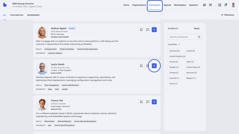Click the plus button for Franco Ted
The height and width of the screenshot is (134, 239).
coord(154,102)
